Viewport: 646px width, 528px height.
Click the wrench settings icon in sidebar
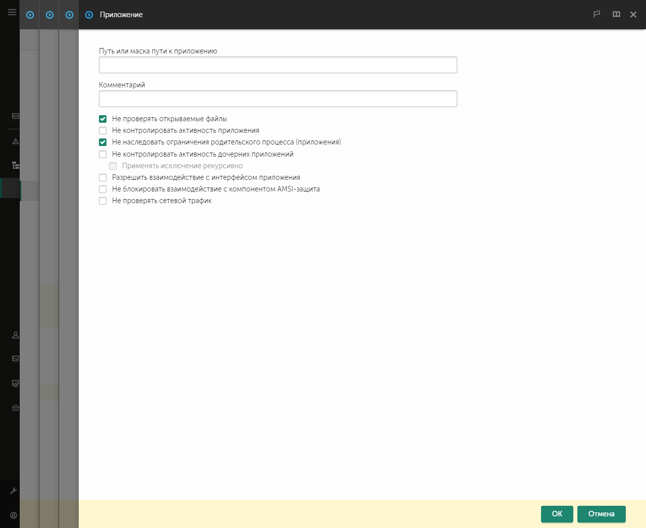14,491
